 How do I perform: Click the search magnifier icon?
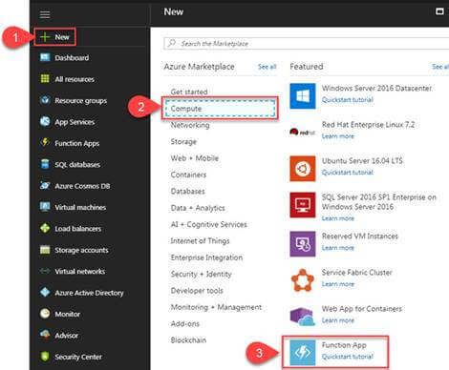click(x=172, y=43)
